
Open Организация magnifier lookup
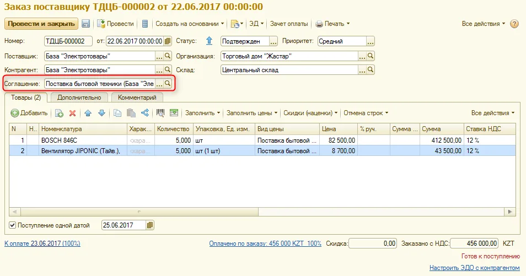(x=371, y=56)
